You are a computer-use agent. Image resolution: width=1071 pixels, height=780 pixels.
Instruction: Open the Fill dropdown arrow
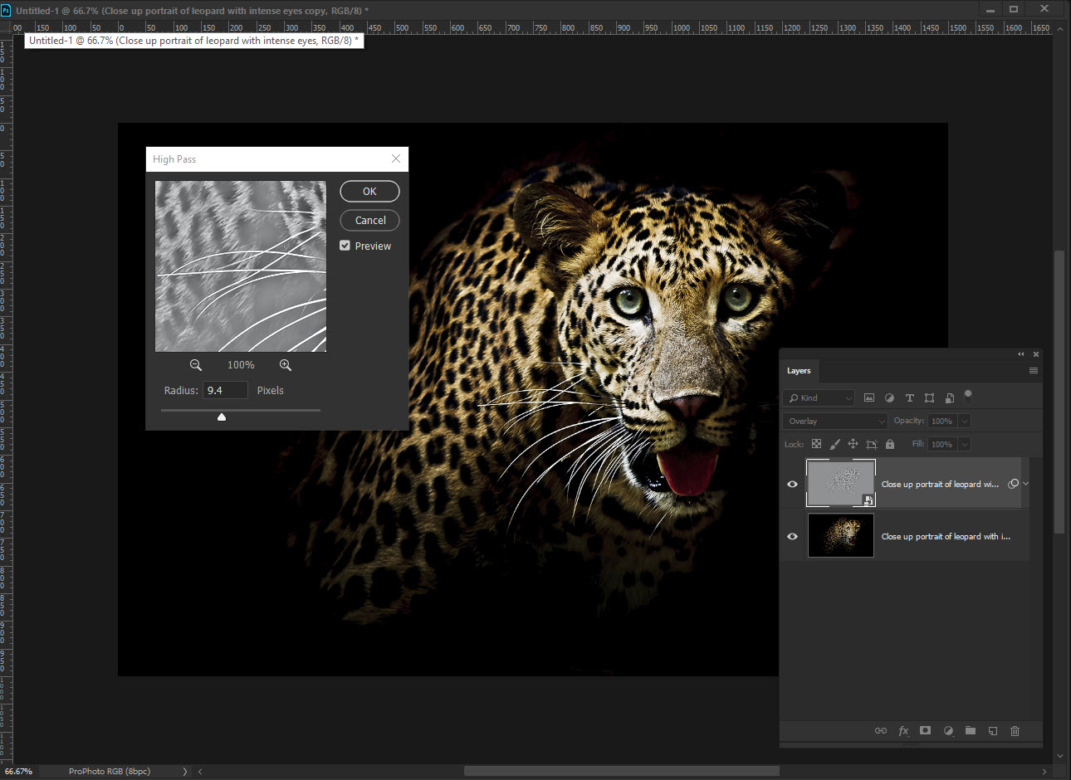click(965, 445)
